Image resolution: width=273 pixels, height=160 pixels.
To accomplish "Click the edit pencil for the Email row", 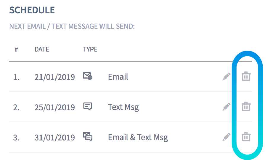I will coord(227,77).
